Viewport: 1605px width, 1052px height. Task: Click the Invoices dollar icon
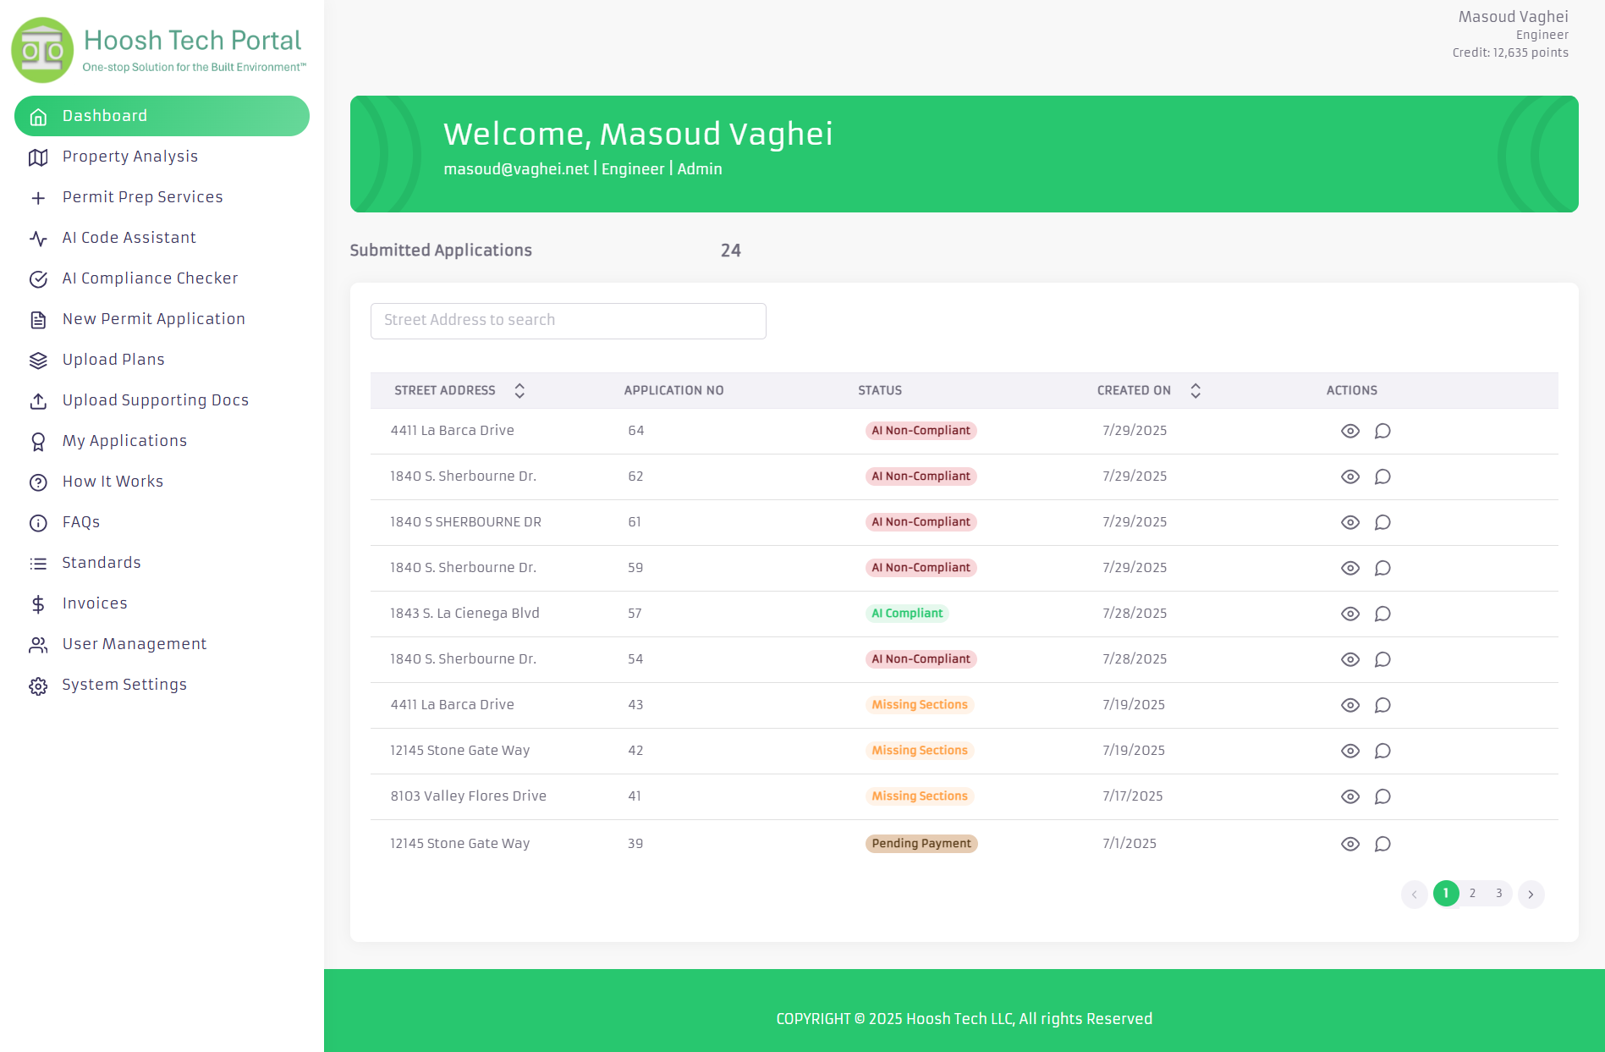click(x=38, y=603)
